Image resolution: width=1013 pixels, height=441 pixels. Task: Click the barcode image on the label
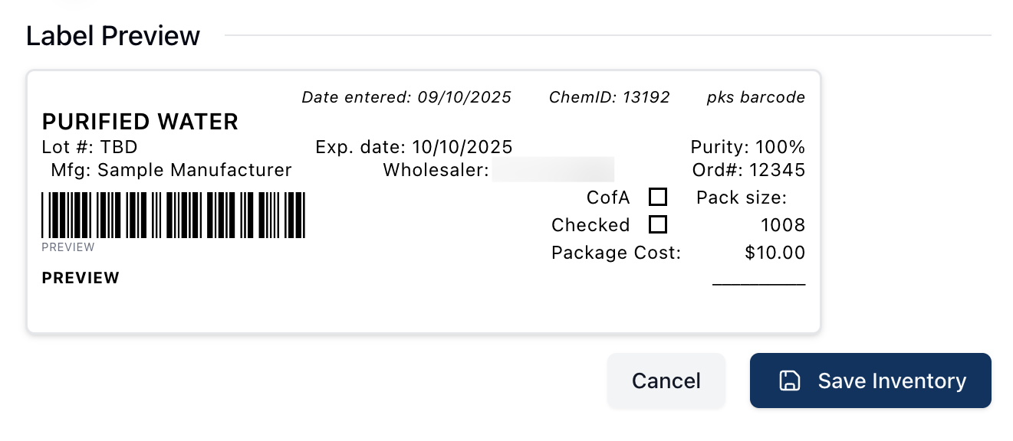[x=173, y=215]
